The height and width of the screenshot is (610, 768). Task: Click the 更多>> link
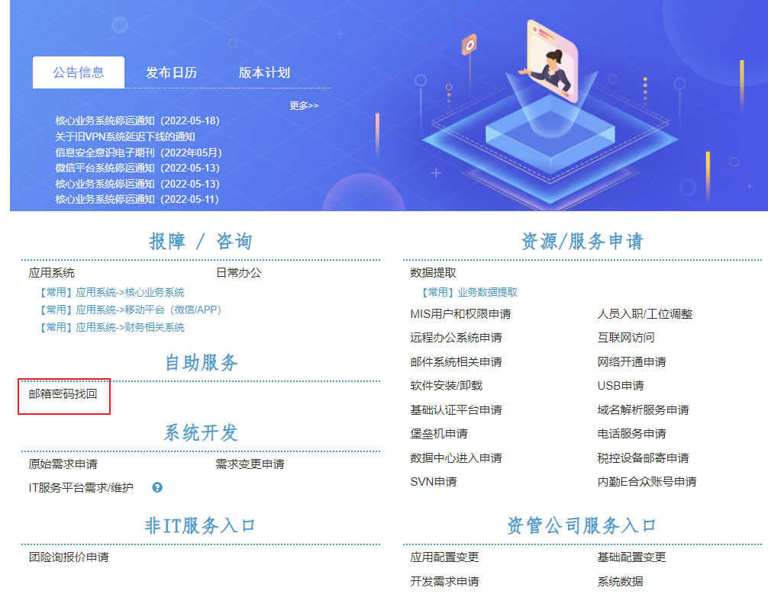pos(304,105)
